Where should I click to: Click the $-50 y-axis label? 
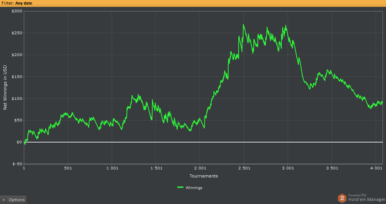click(17, 164)
